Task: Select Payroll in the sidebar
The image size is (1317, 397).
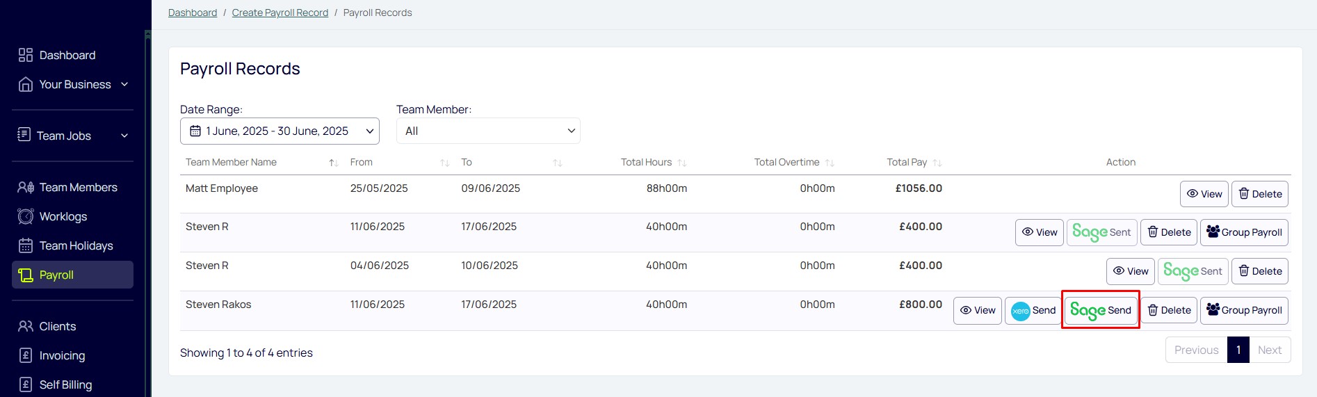Action: (x=73, y=275)
